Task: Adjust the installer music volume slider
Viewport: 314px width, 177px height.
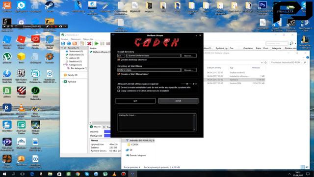Action: [186, 84]
